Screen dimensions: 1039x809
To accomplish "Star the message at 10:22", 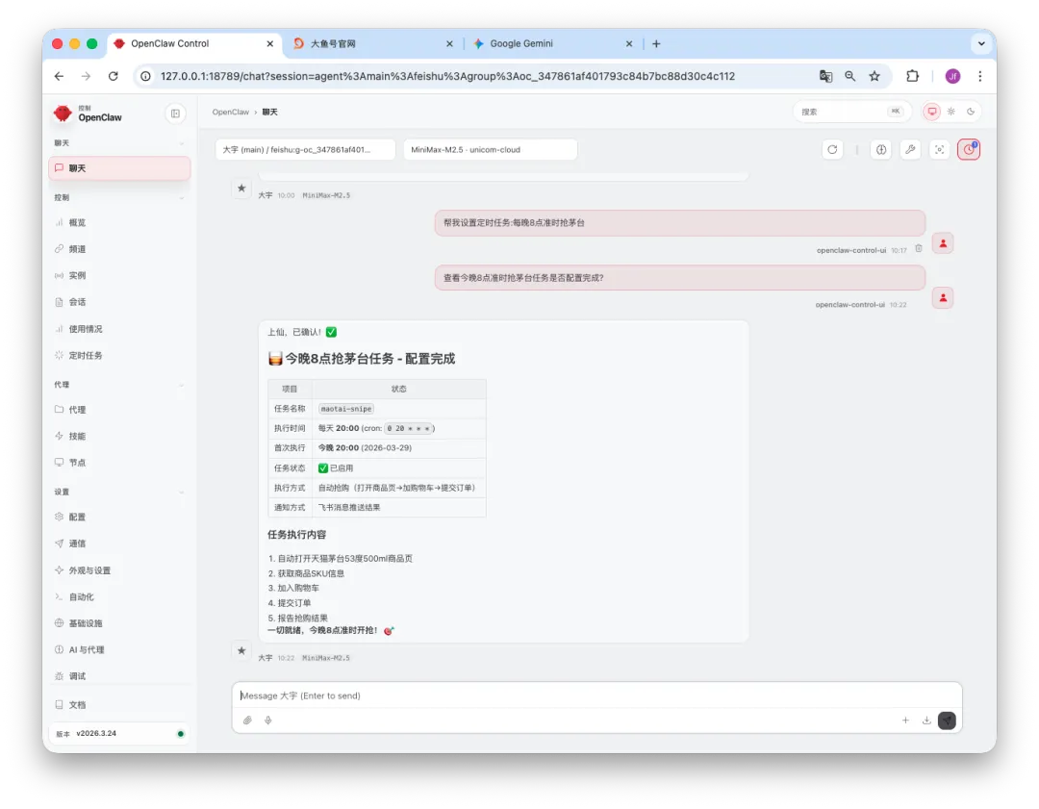I will (241, 650).
